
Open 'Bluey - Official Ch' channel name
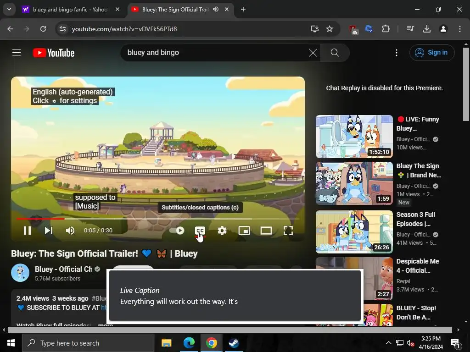tap(63, 269)
